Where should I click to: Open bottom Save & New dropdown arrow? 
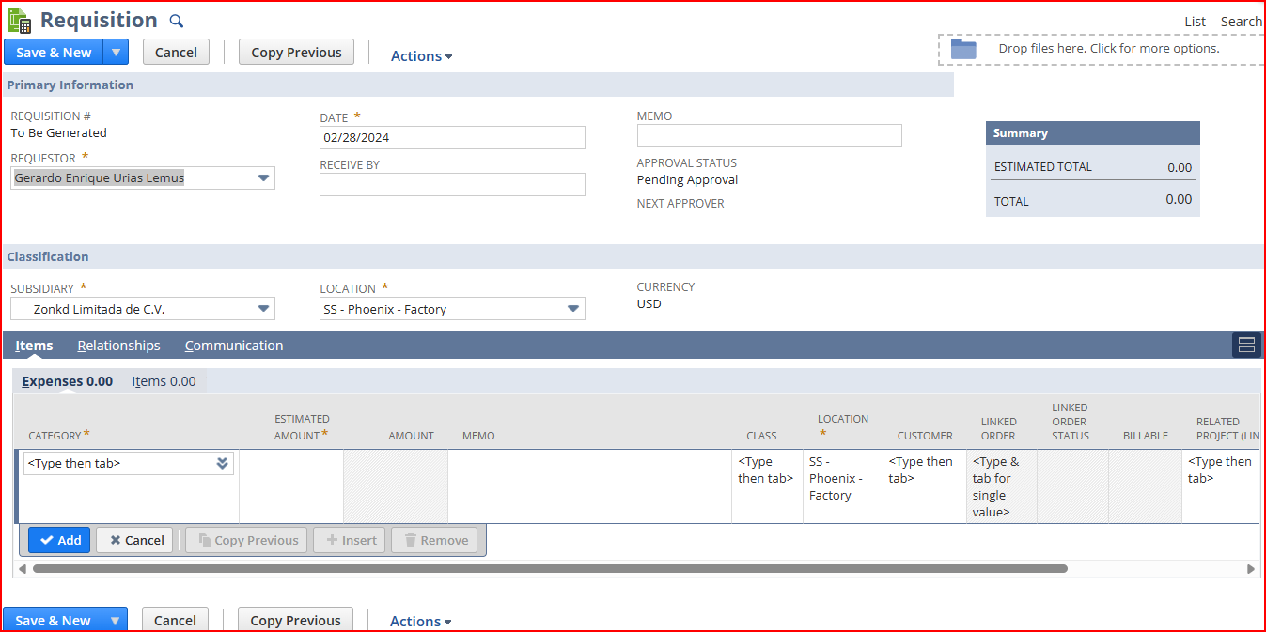click(115, 620)
